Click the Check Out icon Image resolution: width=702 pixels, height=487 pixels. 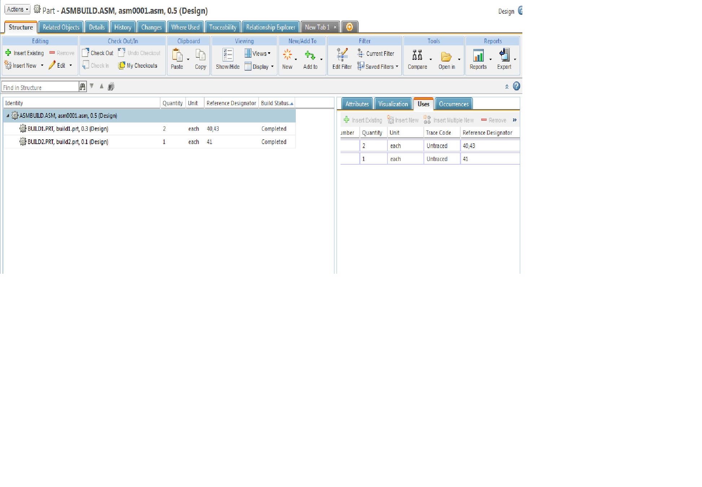[x=85, y=53]
